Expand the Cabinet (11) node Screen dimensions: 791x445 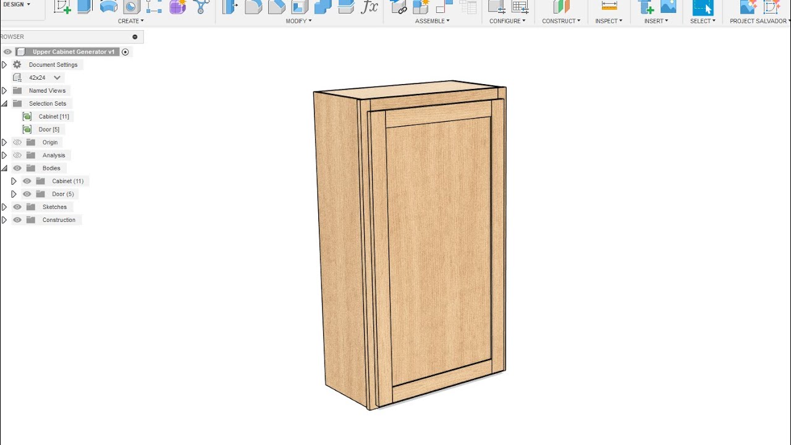coord(14,181)
